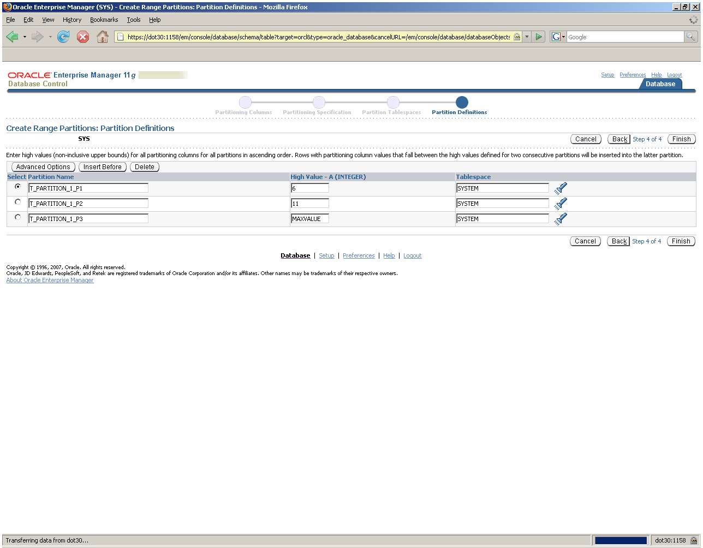Open the Edit menu
The width and height of the screenshot is (703, 548).
[28, 20]
